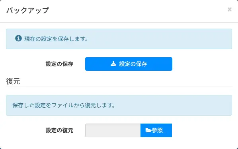Click the top light-blue info alert box

tap(119, 39)
